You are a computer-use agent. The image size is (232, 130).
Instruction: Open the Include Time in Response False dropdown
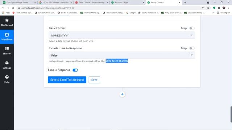click(x=122, y=55)
